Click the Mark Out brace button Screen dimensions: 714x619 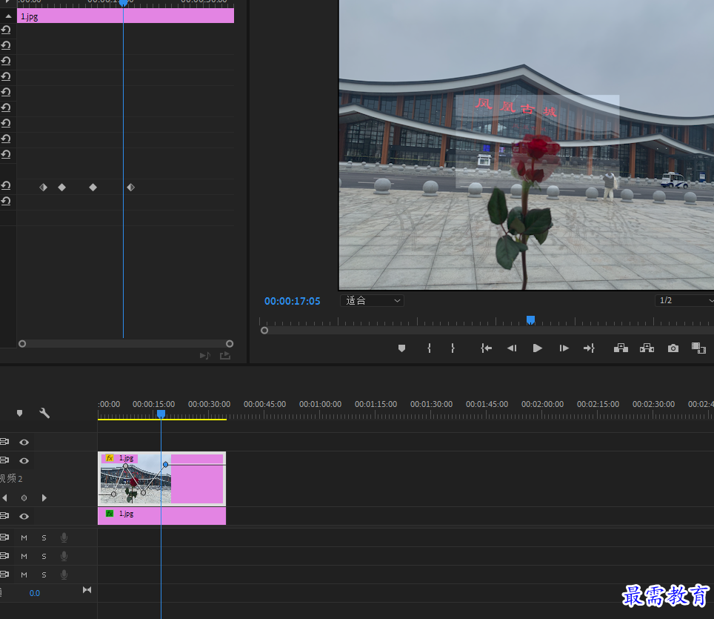[453, 348]
